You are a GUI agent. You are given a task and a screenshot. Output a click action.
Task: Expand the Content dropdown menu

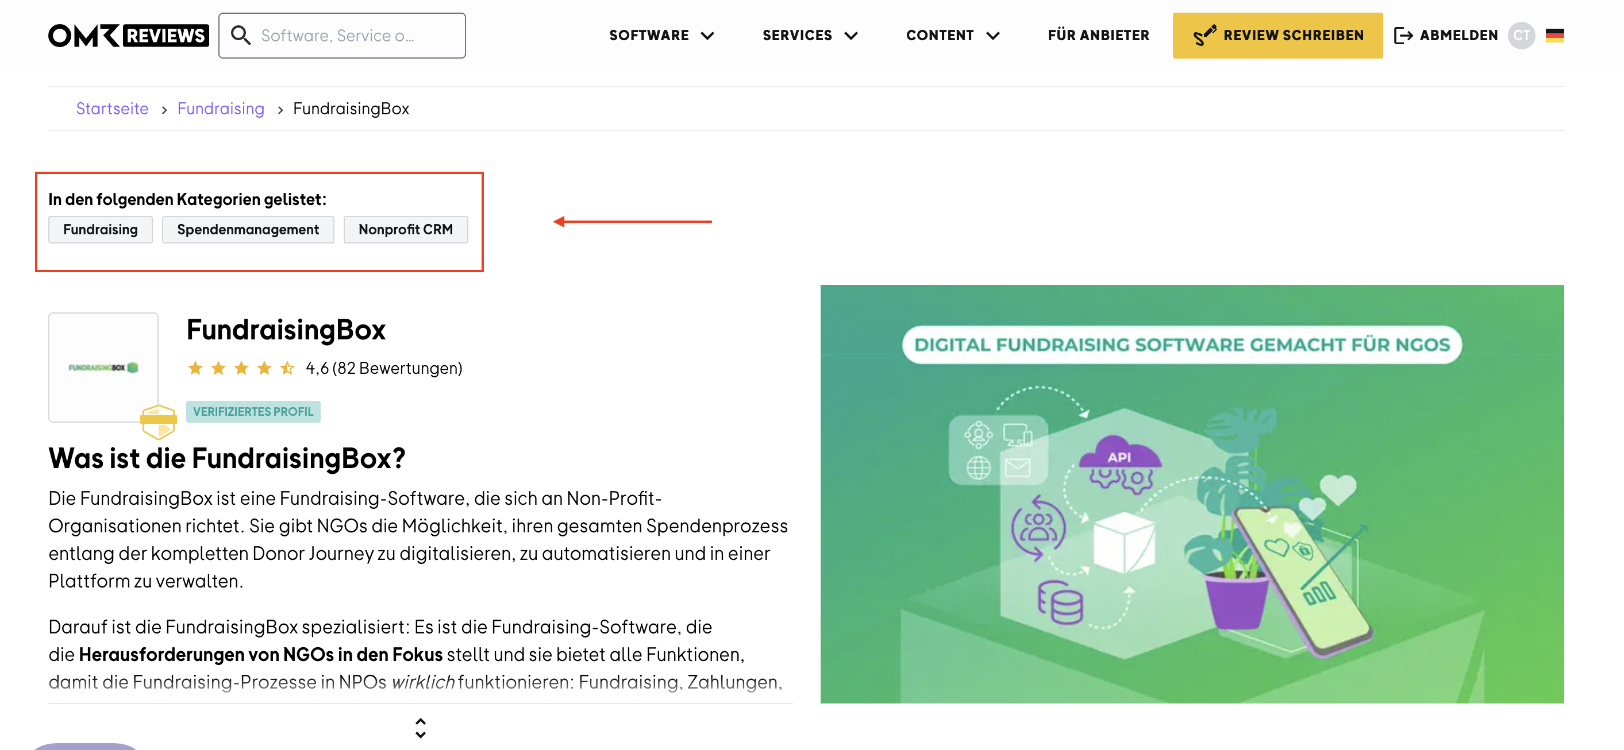[x=953, y=35]
